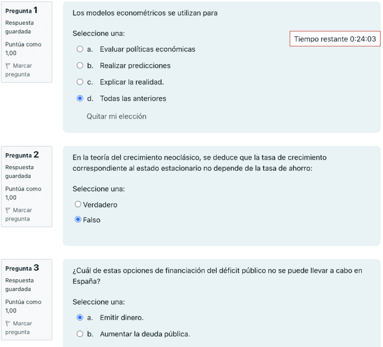The image size is (383, 347).
Task: Select option a. Evaluar políticas económicas
Action: tap(80, 49)
